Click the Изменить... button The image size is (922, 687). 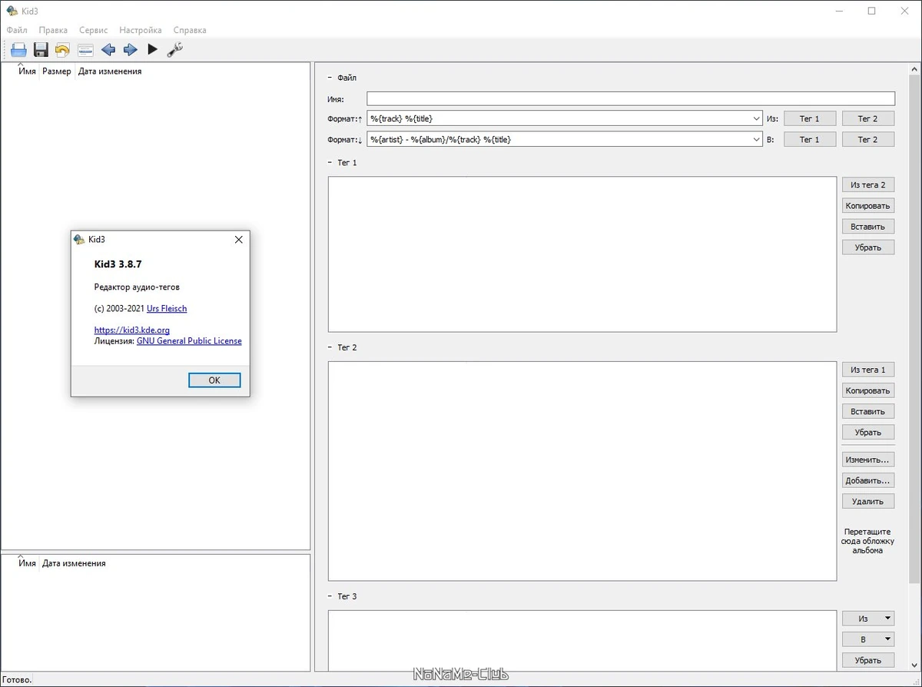tap(868, 460)
